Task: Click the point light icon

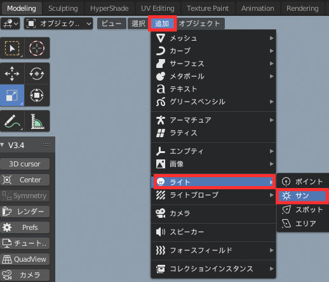Action: click(286, 182)
